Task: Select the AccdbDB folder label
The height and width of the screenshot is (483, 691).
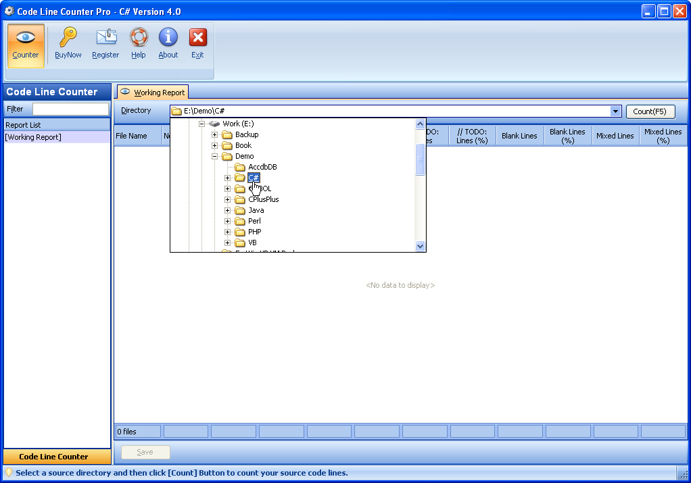Action: tap(262, 167)
